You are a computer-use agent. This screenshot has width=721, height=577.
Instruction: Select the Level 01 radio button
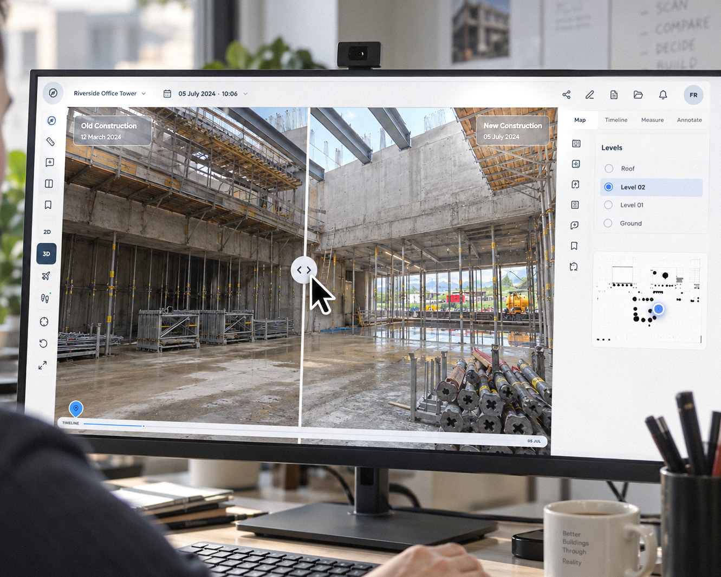click(x=608, y=205)
